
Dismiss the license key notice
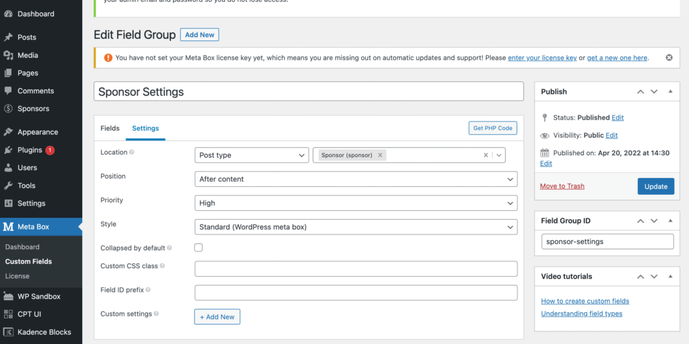[669, 58]
